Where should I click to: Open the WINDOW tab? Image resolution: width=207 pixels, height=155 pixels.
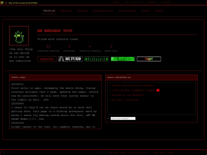82,11
